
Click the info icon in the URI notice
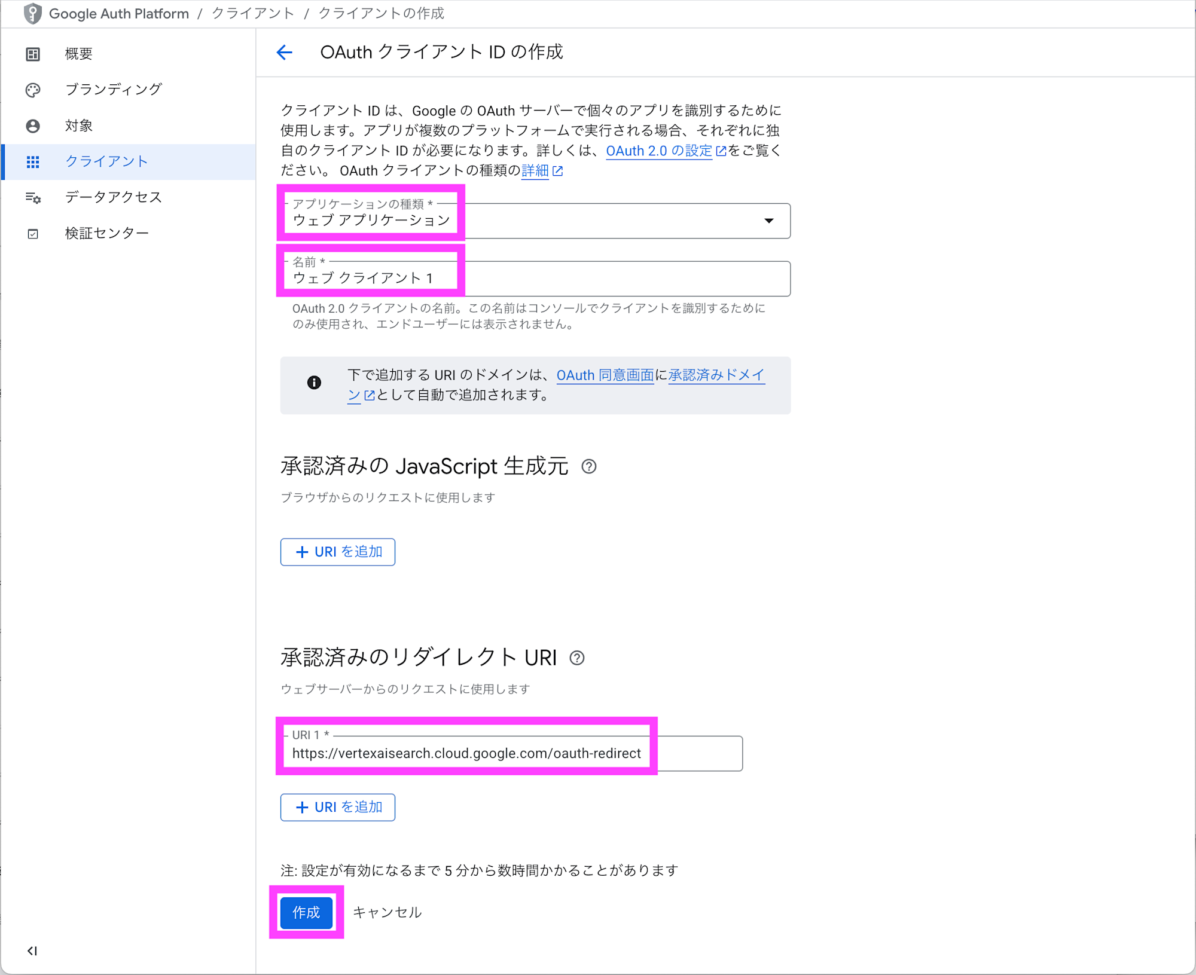[314, 383]
